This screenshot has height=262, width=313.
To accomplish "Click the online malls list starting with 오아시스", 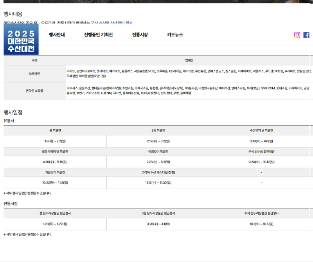I will coord(188,90).
